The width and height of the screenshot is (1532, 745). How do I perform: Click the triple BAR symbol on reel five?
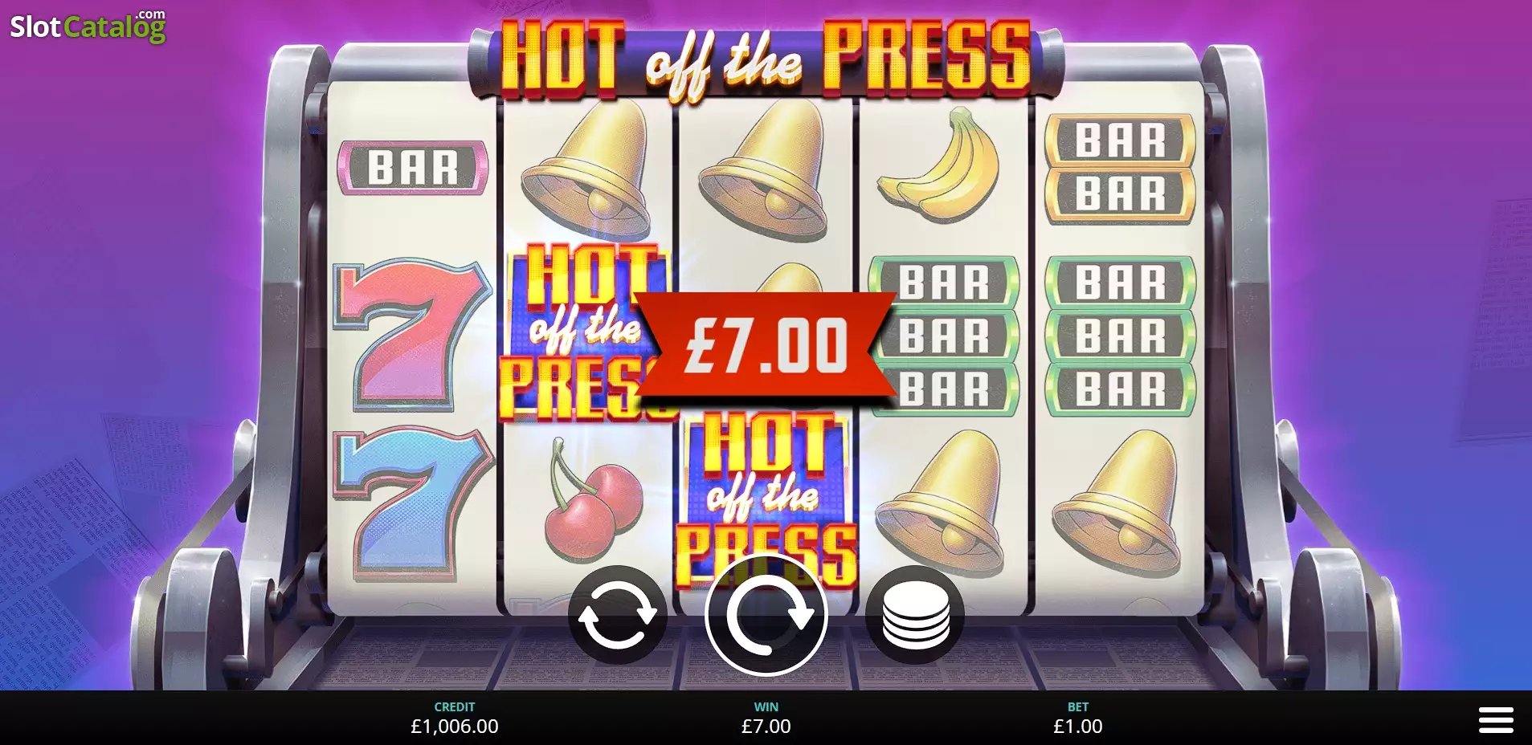pos(1120,336)
